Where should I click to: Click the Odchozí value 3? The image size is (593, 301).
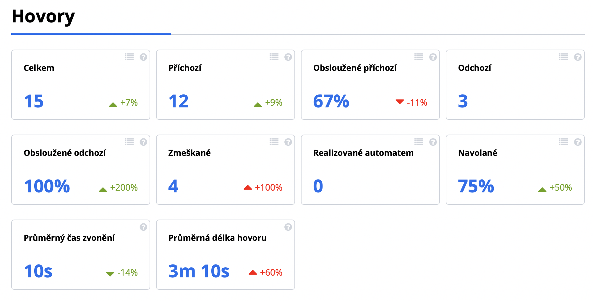pos(463,101)
